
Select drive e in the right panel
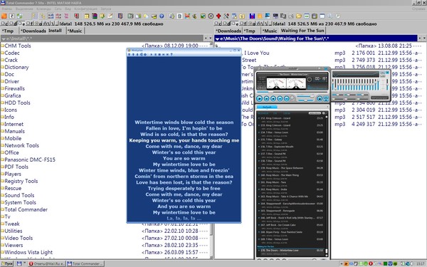click(235, 24)
